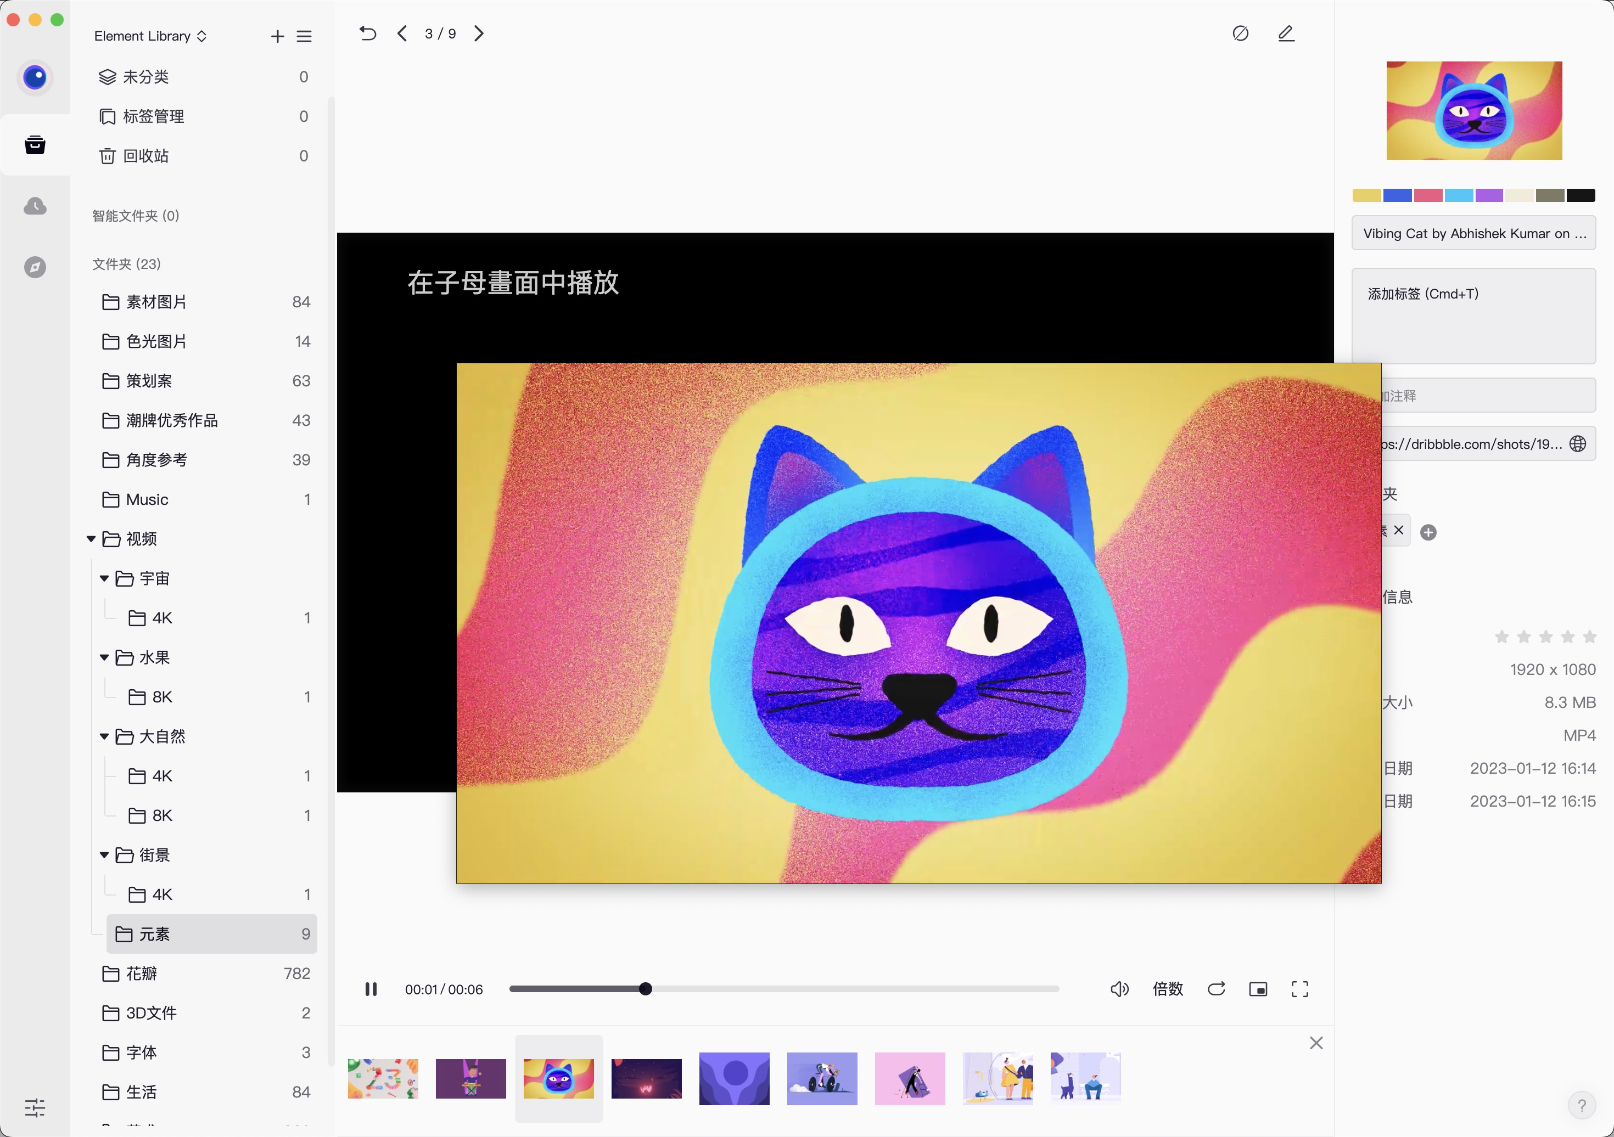Viewport: 1614px width, 1137px height.
Task: Pause the video playback
Action: [x=371, y=989]
